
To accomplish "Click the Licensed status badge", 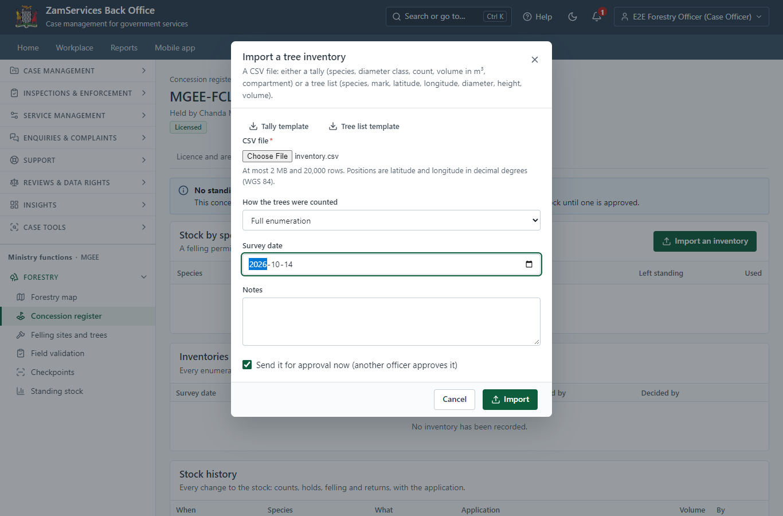I will pyautogui.click(x=188, y=127).
